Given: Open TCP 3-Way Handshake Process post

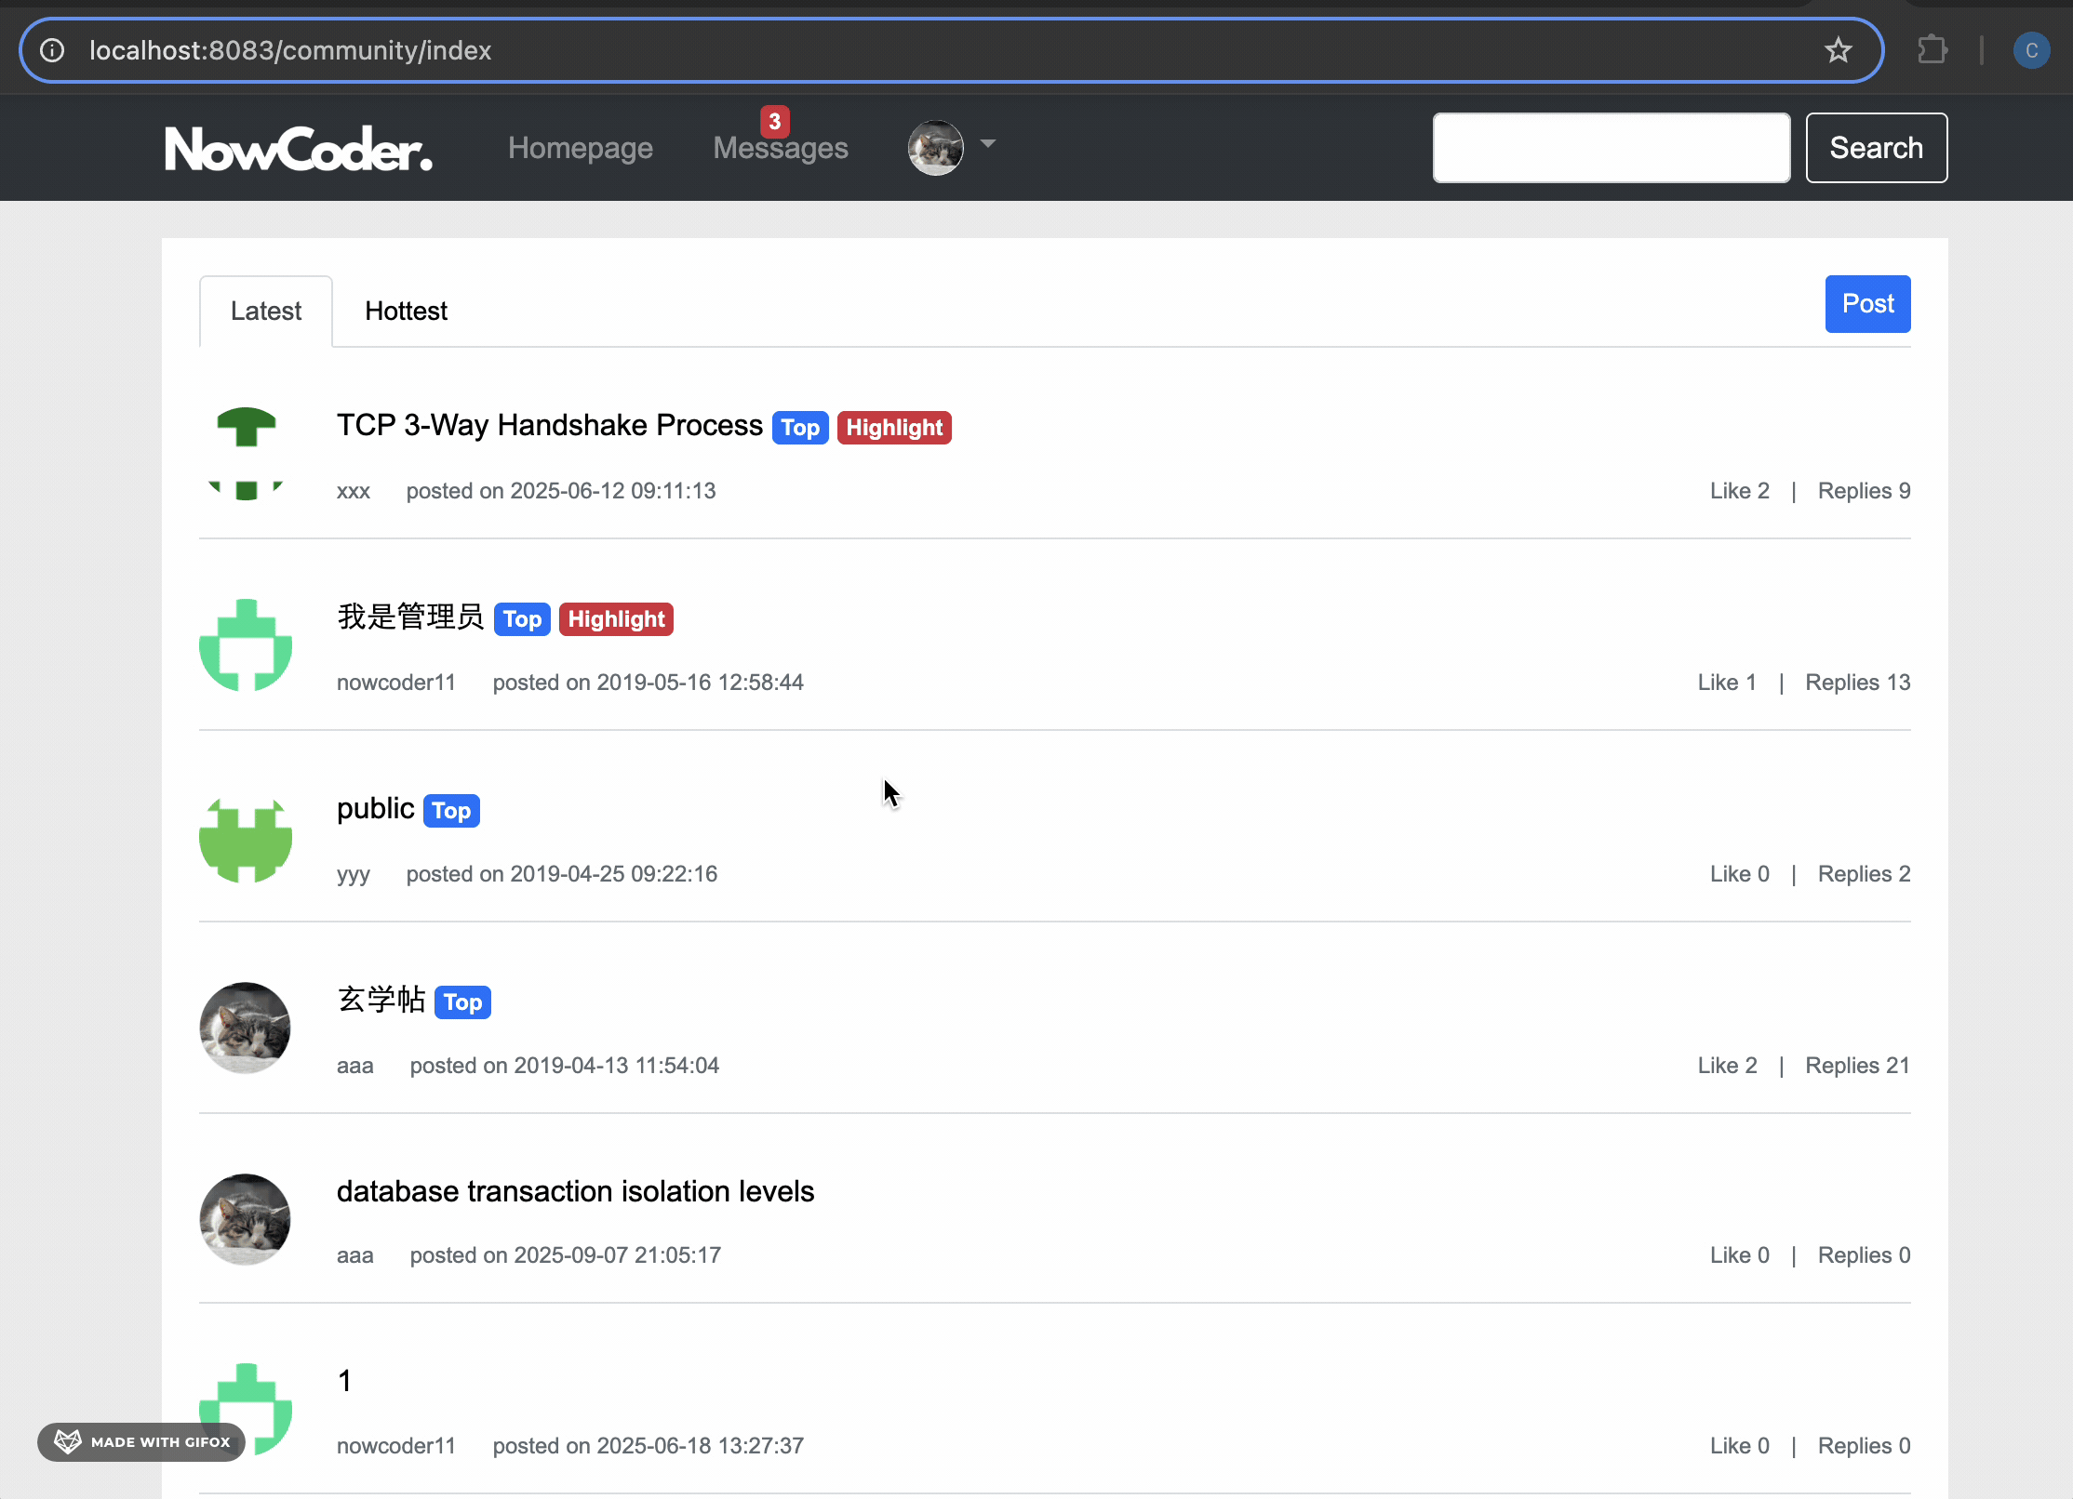Looking at the screenshot, I should (x=549, y=426).
